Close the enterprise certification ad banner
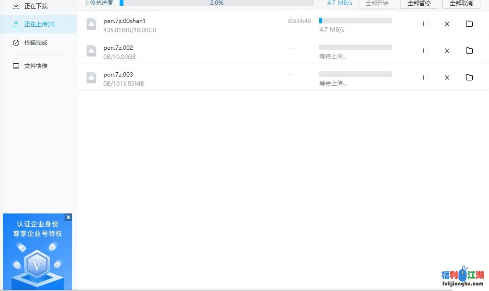This screenshot has width=489, height=291. [68, 217]
